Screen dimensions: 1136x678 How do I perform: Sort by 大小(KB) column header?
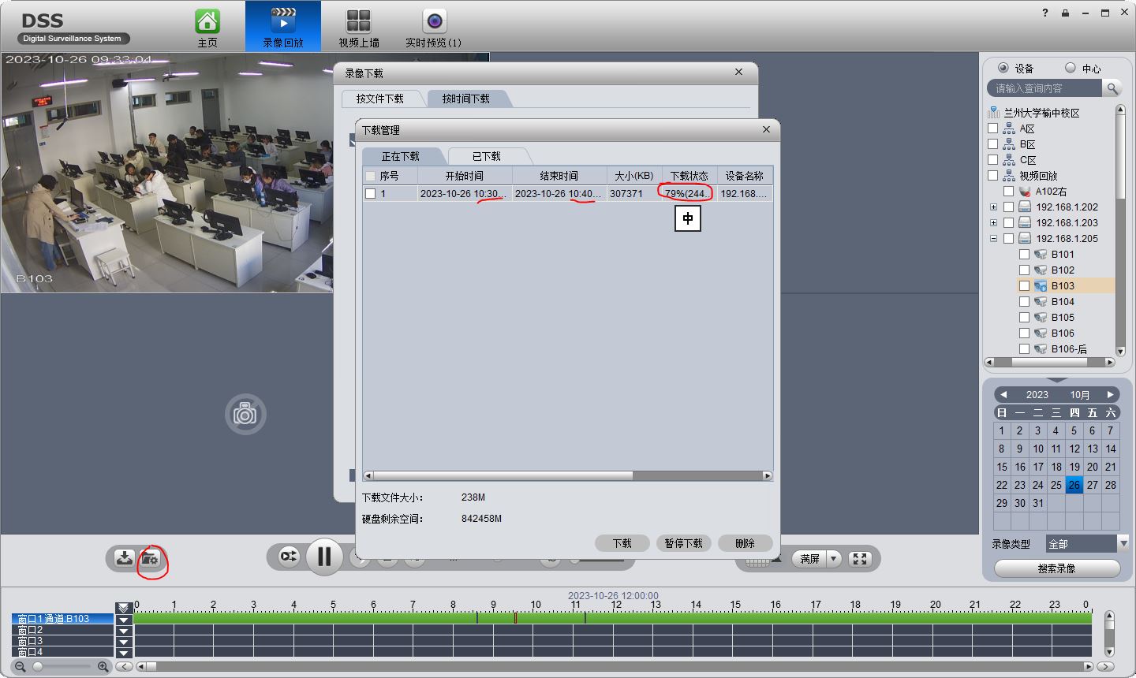point(634,176)
